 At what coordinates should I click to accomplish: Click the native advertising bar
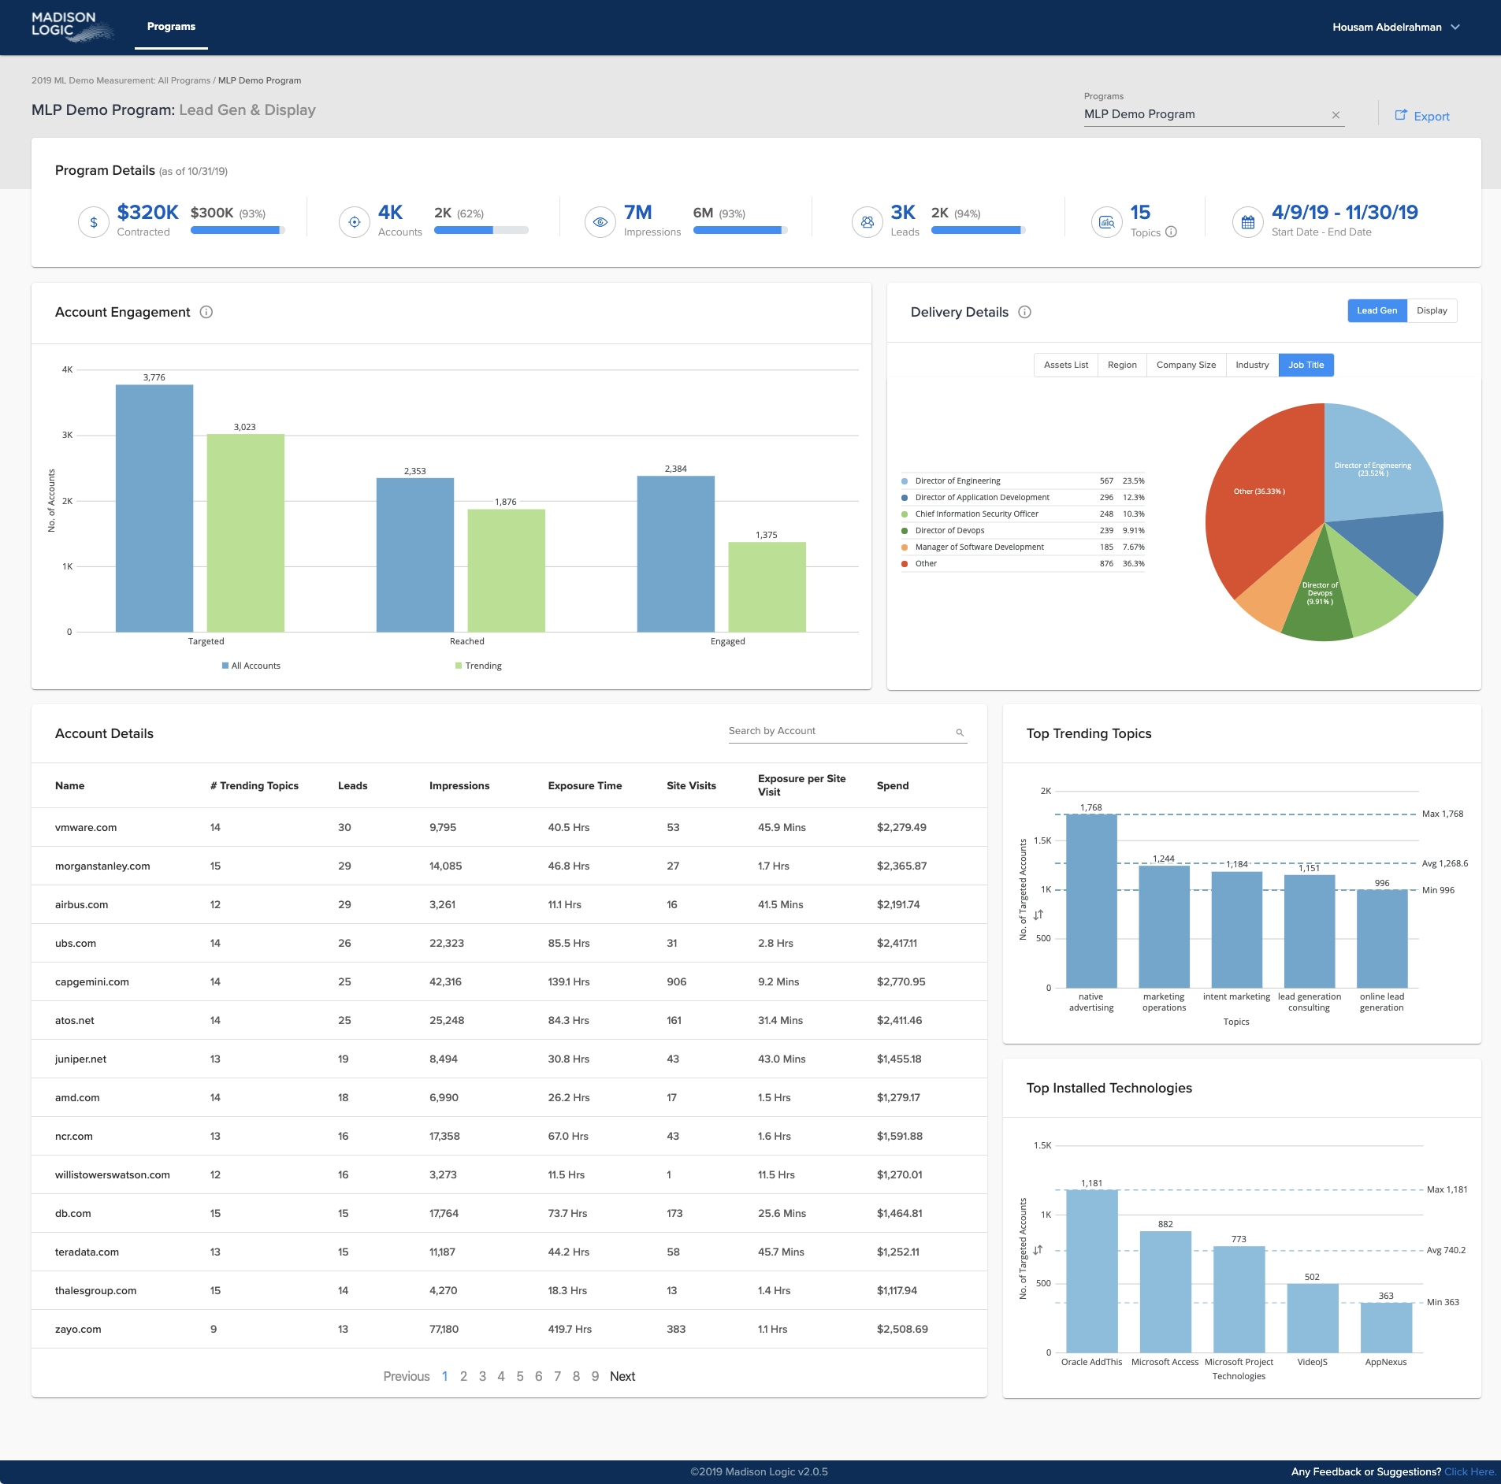[x=1091, y=901]
